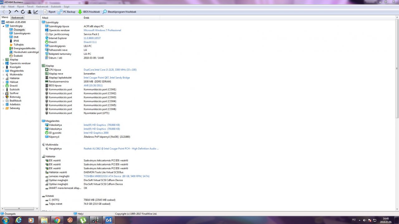Expand the Beállítások tree node
Screen dimensions: 399x224
coord(3,101)
